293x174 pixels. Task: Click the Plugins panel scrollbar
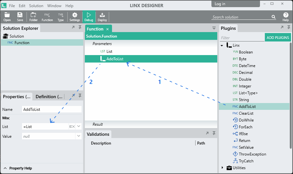coord(290,95)
